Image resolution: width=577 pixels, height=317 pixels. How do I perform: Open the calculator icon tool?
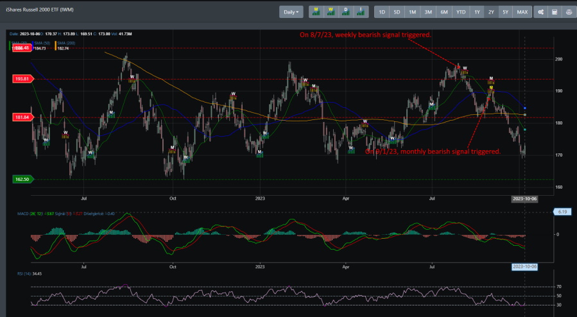[555, 12]
